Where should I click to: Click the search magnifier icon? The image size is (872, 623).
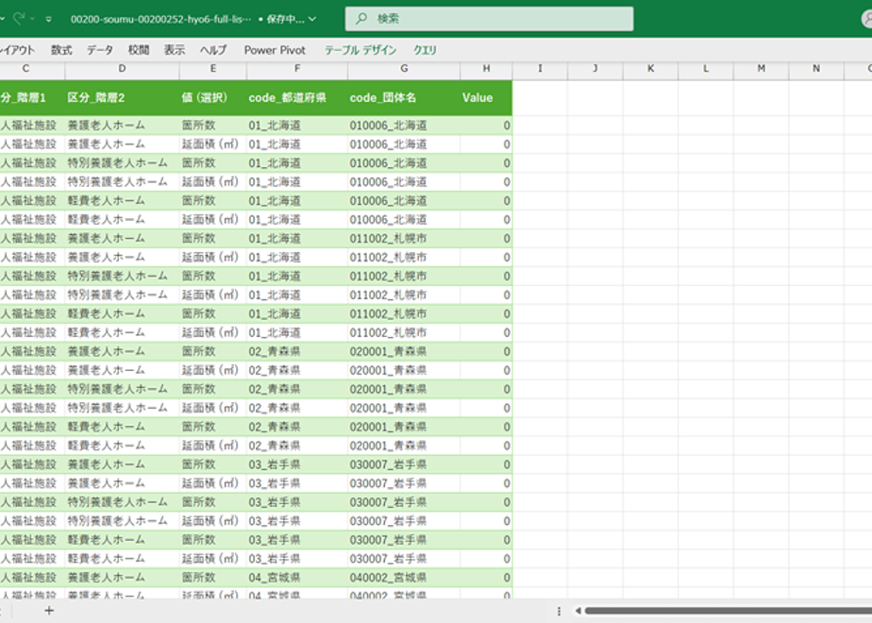tap(361, 18)
